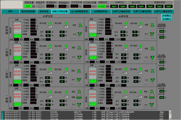The width and height of the screenshot is (181, 120).
Task: Click the 灰斗 hopper icon in 四电场 right chamber
Action: point(152,34)
